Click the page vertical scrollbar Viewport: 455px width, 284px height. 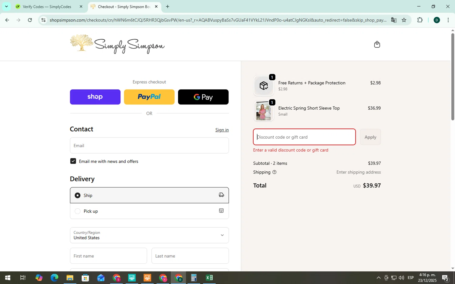(x=453, y=76)
